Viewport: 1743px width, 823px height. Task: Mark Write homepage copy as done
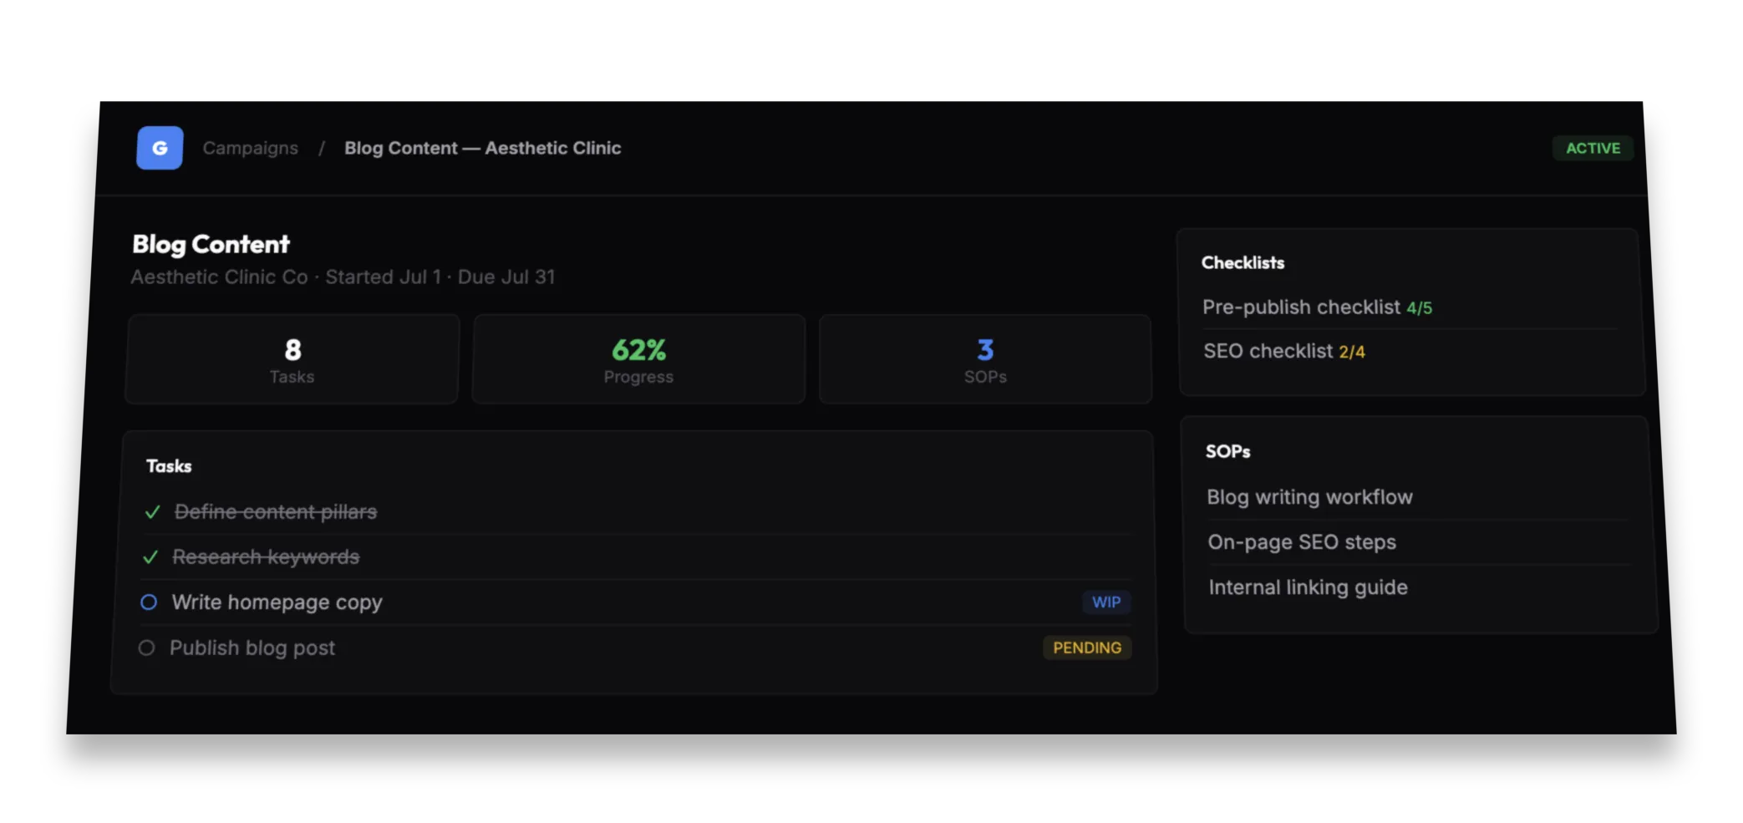coord(149,602)
